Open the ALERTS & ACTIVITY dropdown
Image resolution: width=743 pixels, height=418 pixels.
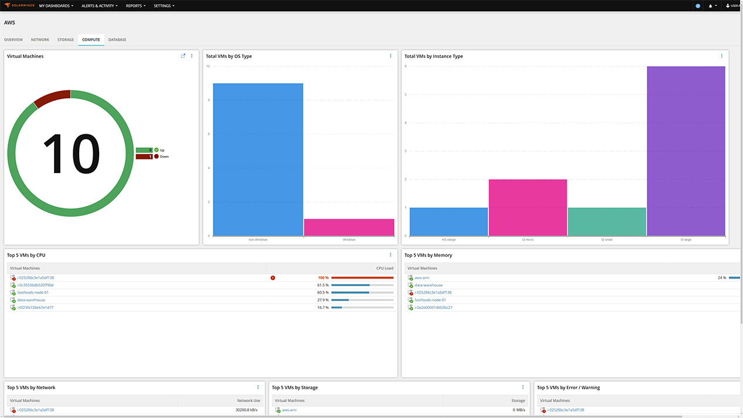point(99,5)
